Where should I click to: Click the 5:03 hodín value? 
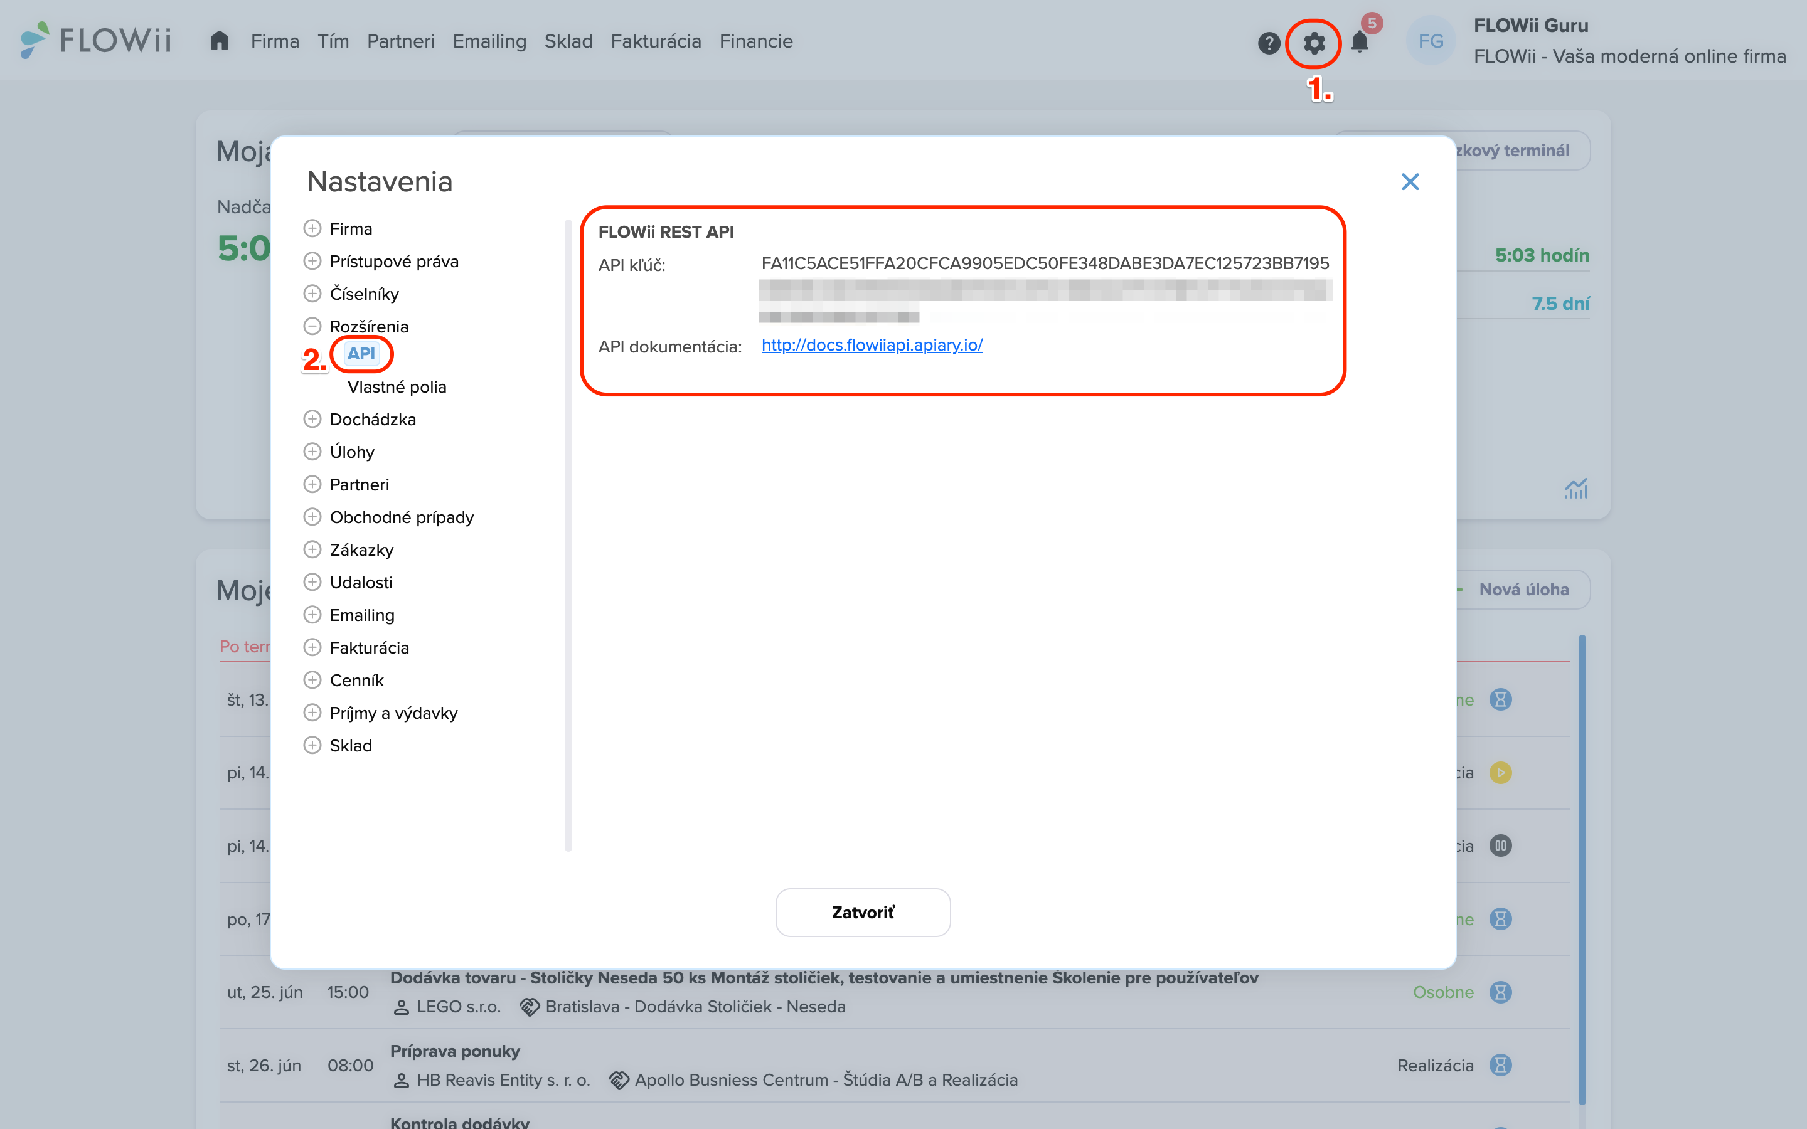(x=1542, y=255)
